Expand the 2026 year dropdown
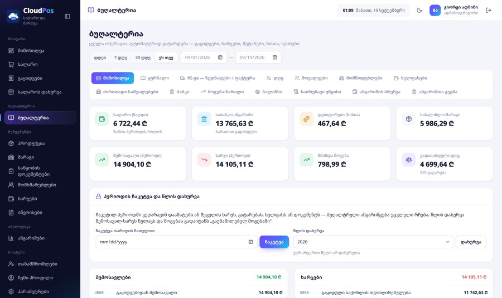Viewport: 502px width, 298px height. pos(373,242)
